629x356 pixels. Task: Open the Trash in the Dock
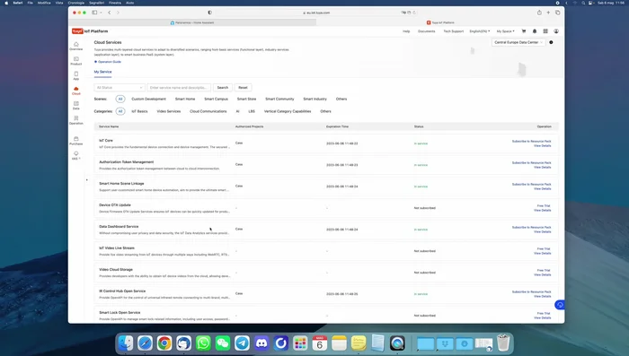click(x=503, y=343)
